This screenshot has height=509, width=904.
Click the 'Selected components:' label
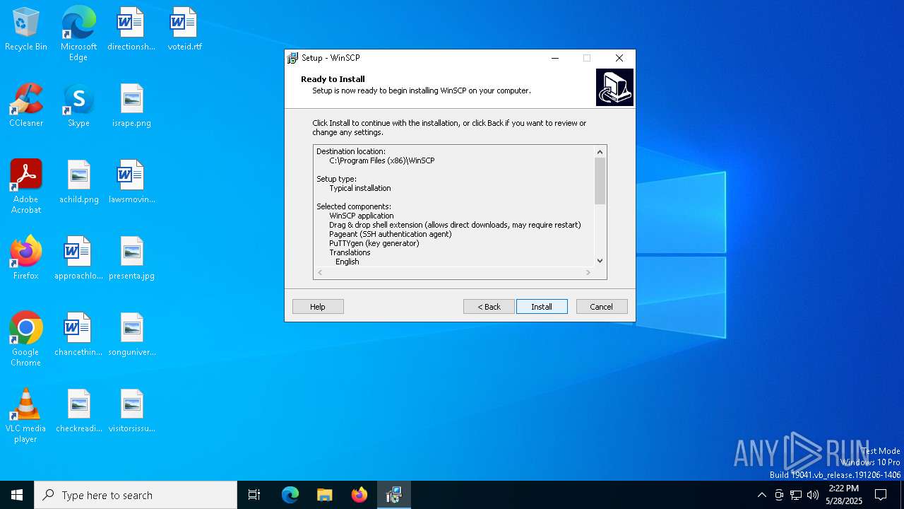coord(354,206)
